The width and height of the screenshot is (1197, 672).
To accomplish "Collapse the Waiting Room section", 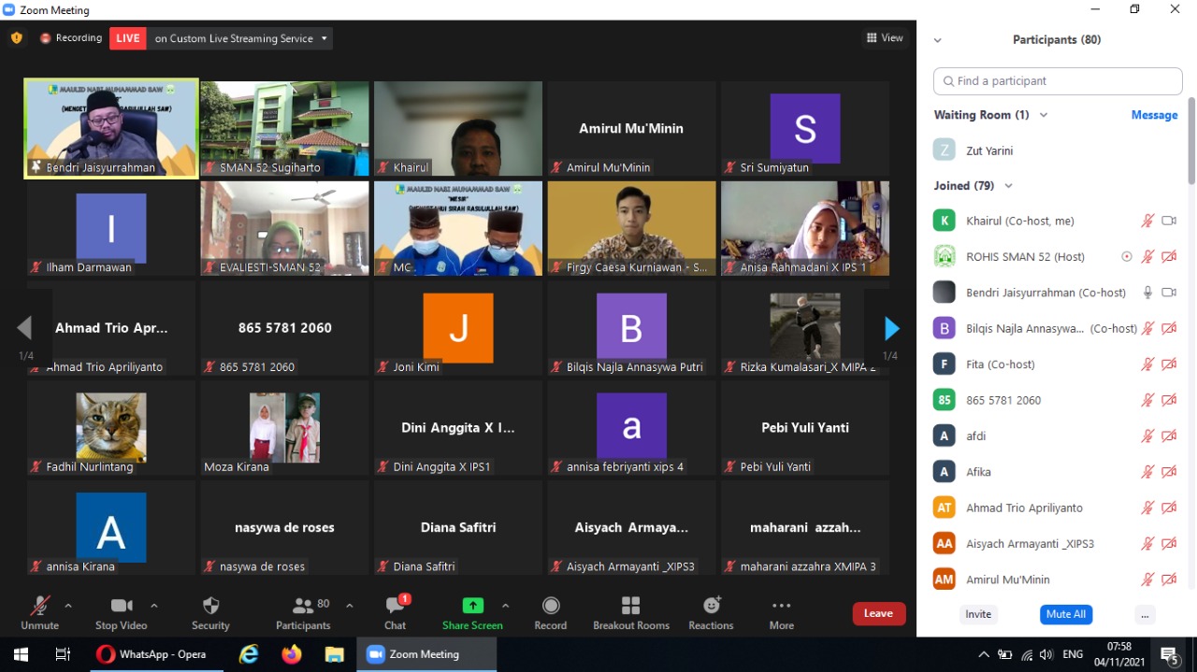I will pyautogui.click(x=1044, y=115).
